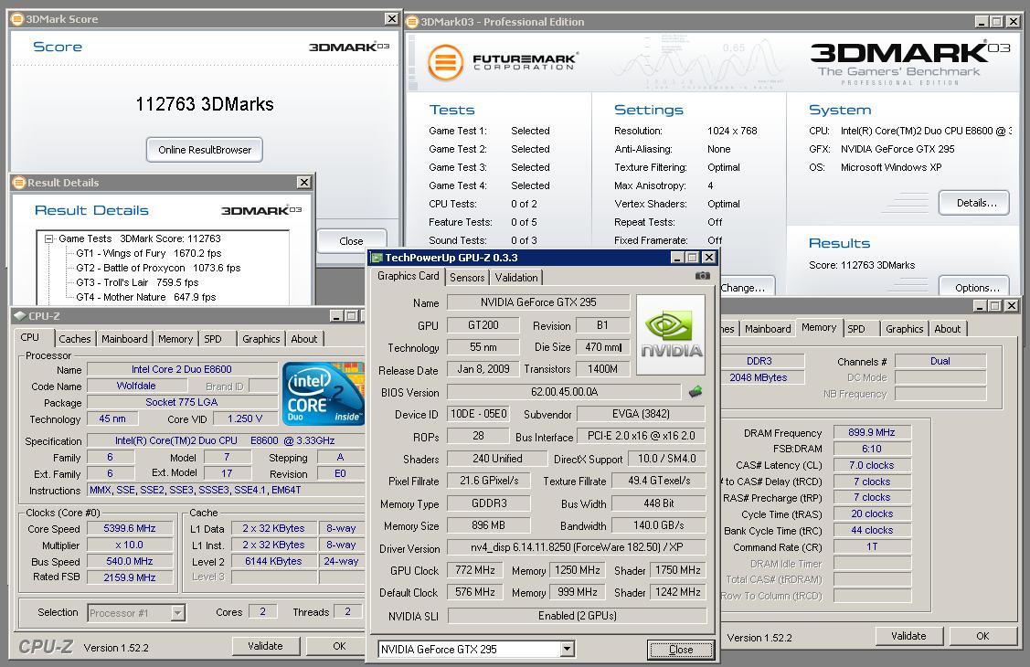Click Close in the 3DMark Score window
1030x667 pixels.
(x=351, y=241)
